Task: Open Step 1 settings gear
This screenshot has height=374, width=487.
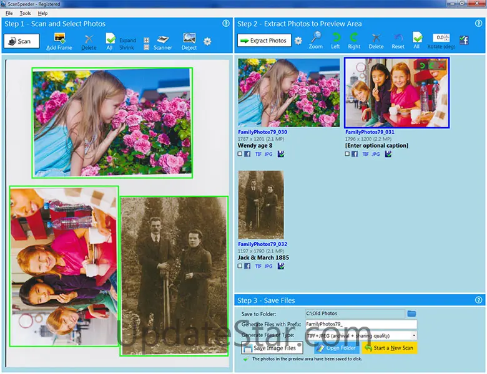Action: (207, 41)
